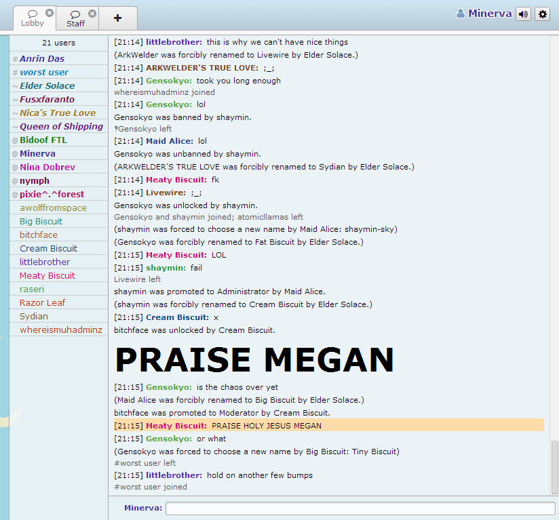The width and height of the screenshot is (559, 520).
Task: Select Fusxfaranto in the user list
Action: 59,99
